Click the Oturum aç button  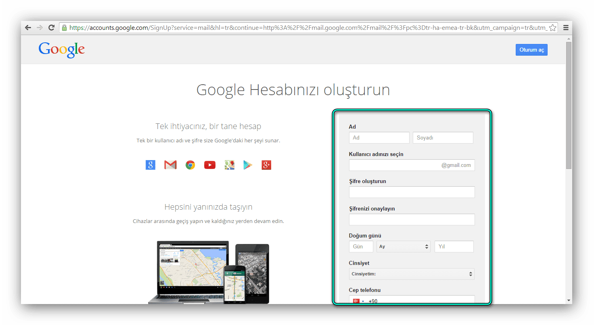click(x=531, y=50)
